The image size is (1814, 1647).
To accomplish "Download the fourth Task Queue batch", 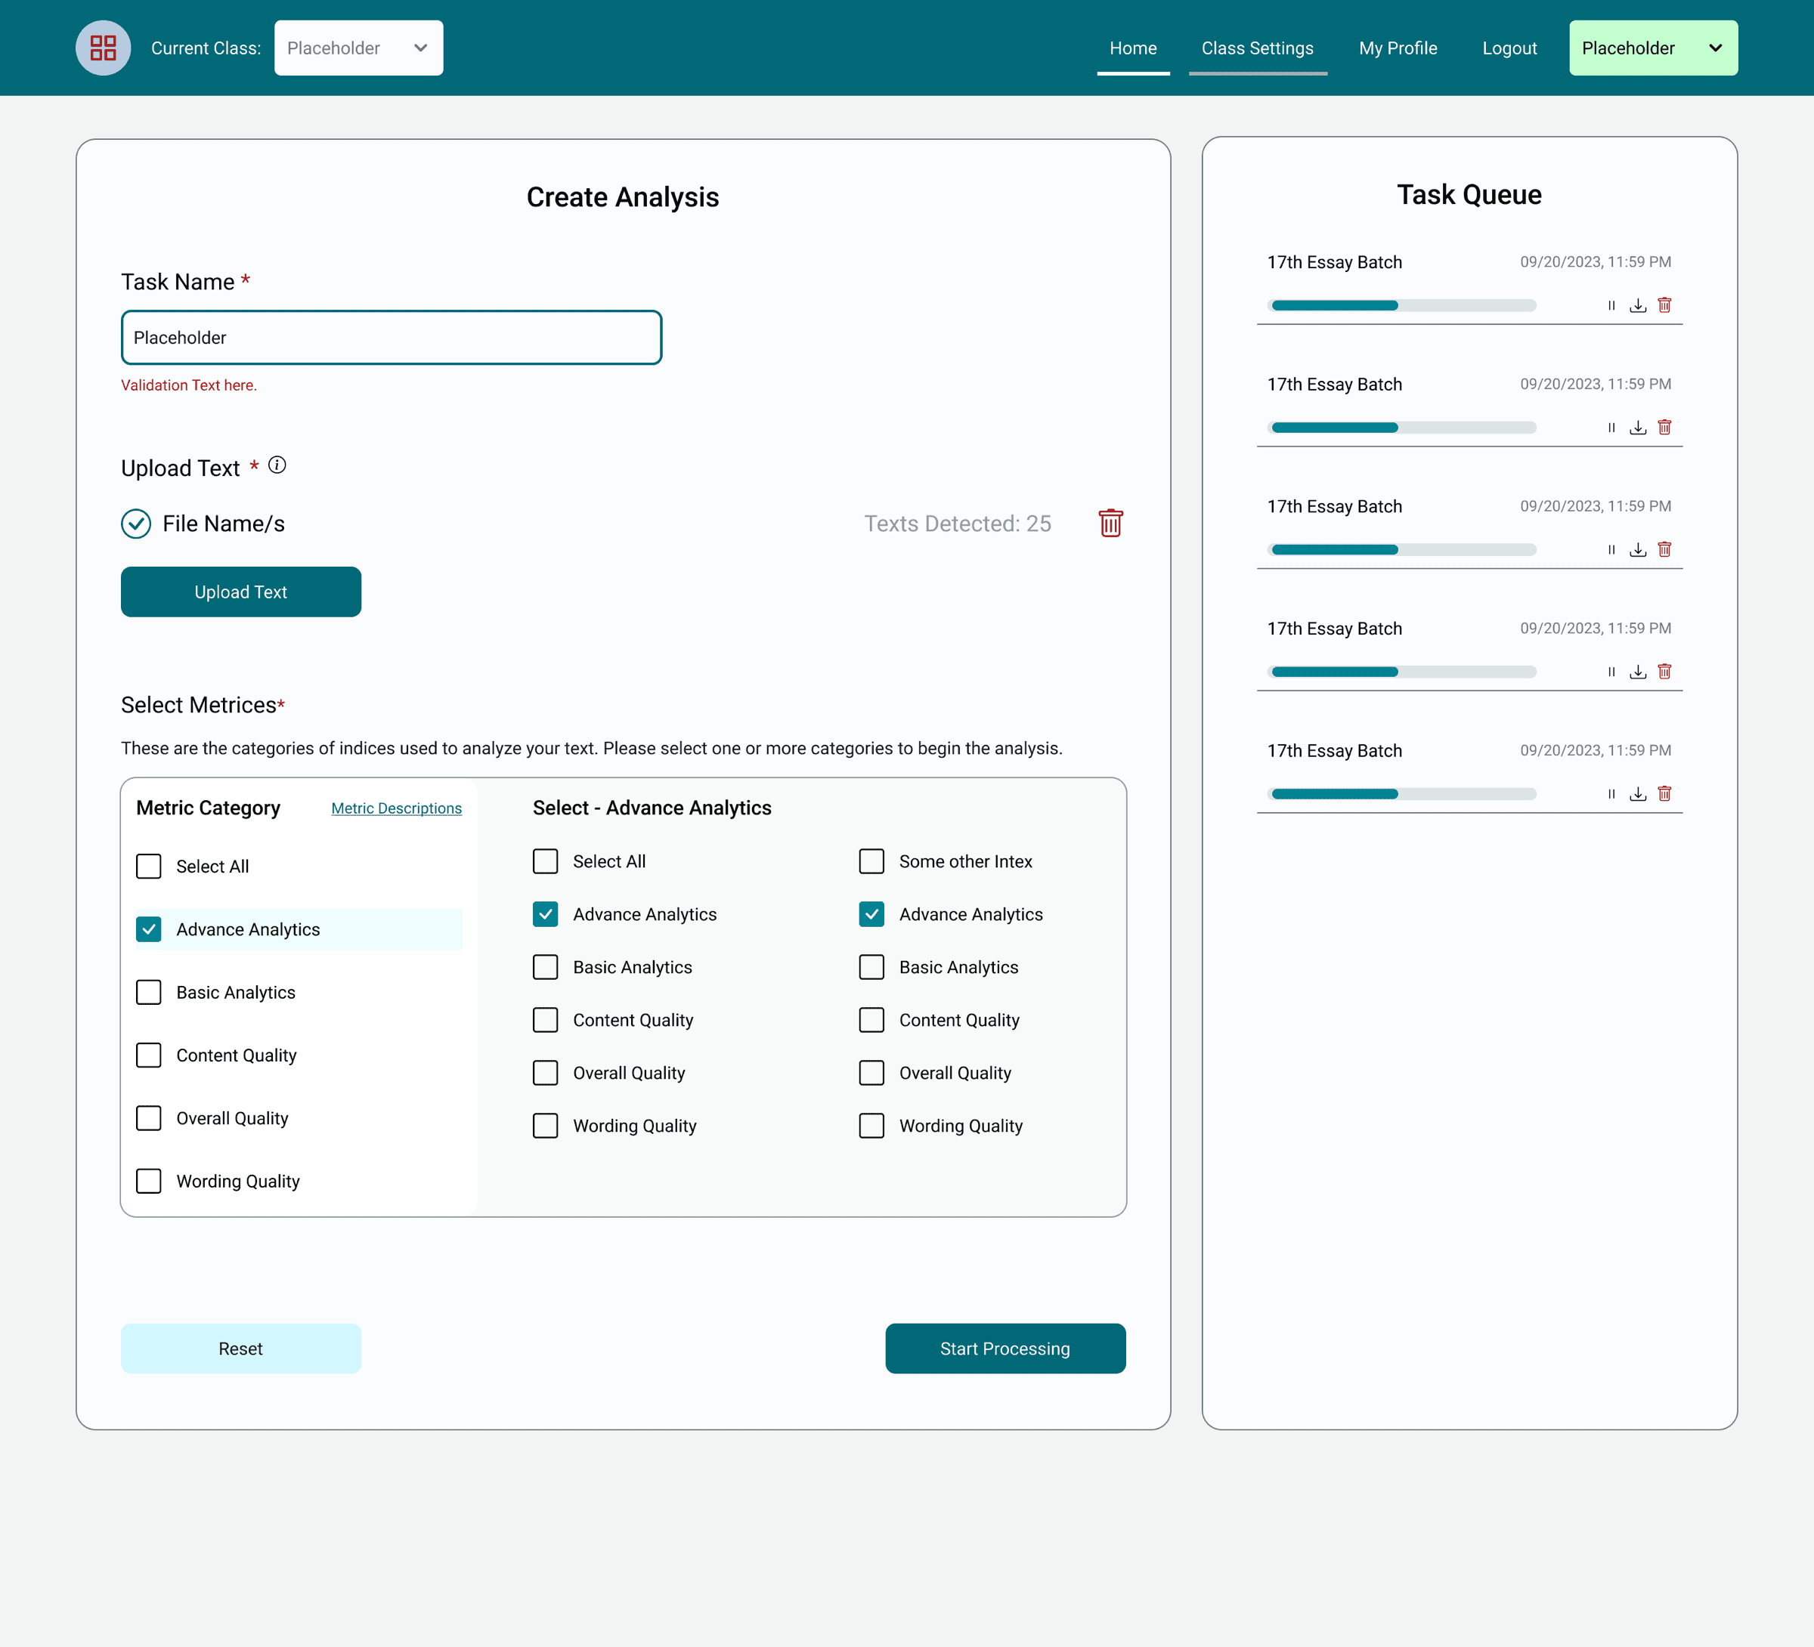I will (1638, 672).
